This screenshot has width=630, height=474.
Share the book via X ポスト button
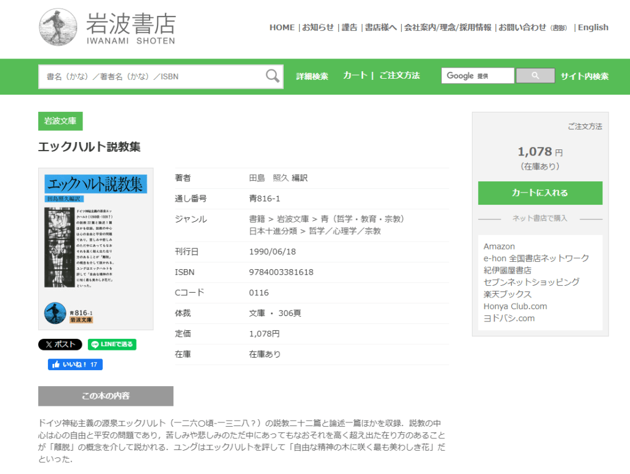[x=60, y=345]
